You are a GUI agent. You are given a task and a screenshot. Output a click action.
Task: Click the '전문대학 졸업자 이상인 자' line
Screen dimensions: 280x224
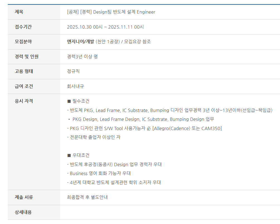(94, 137)
